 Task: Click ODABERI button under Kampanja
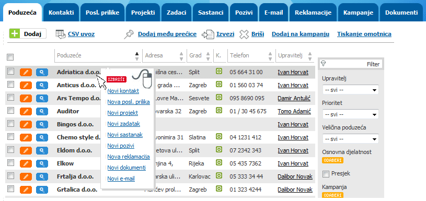[x=333, y=195]
